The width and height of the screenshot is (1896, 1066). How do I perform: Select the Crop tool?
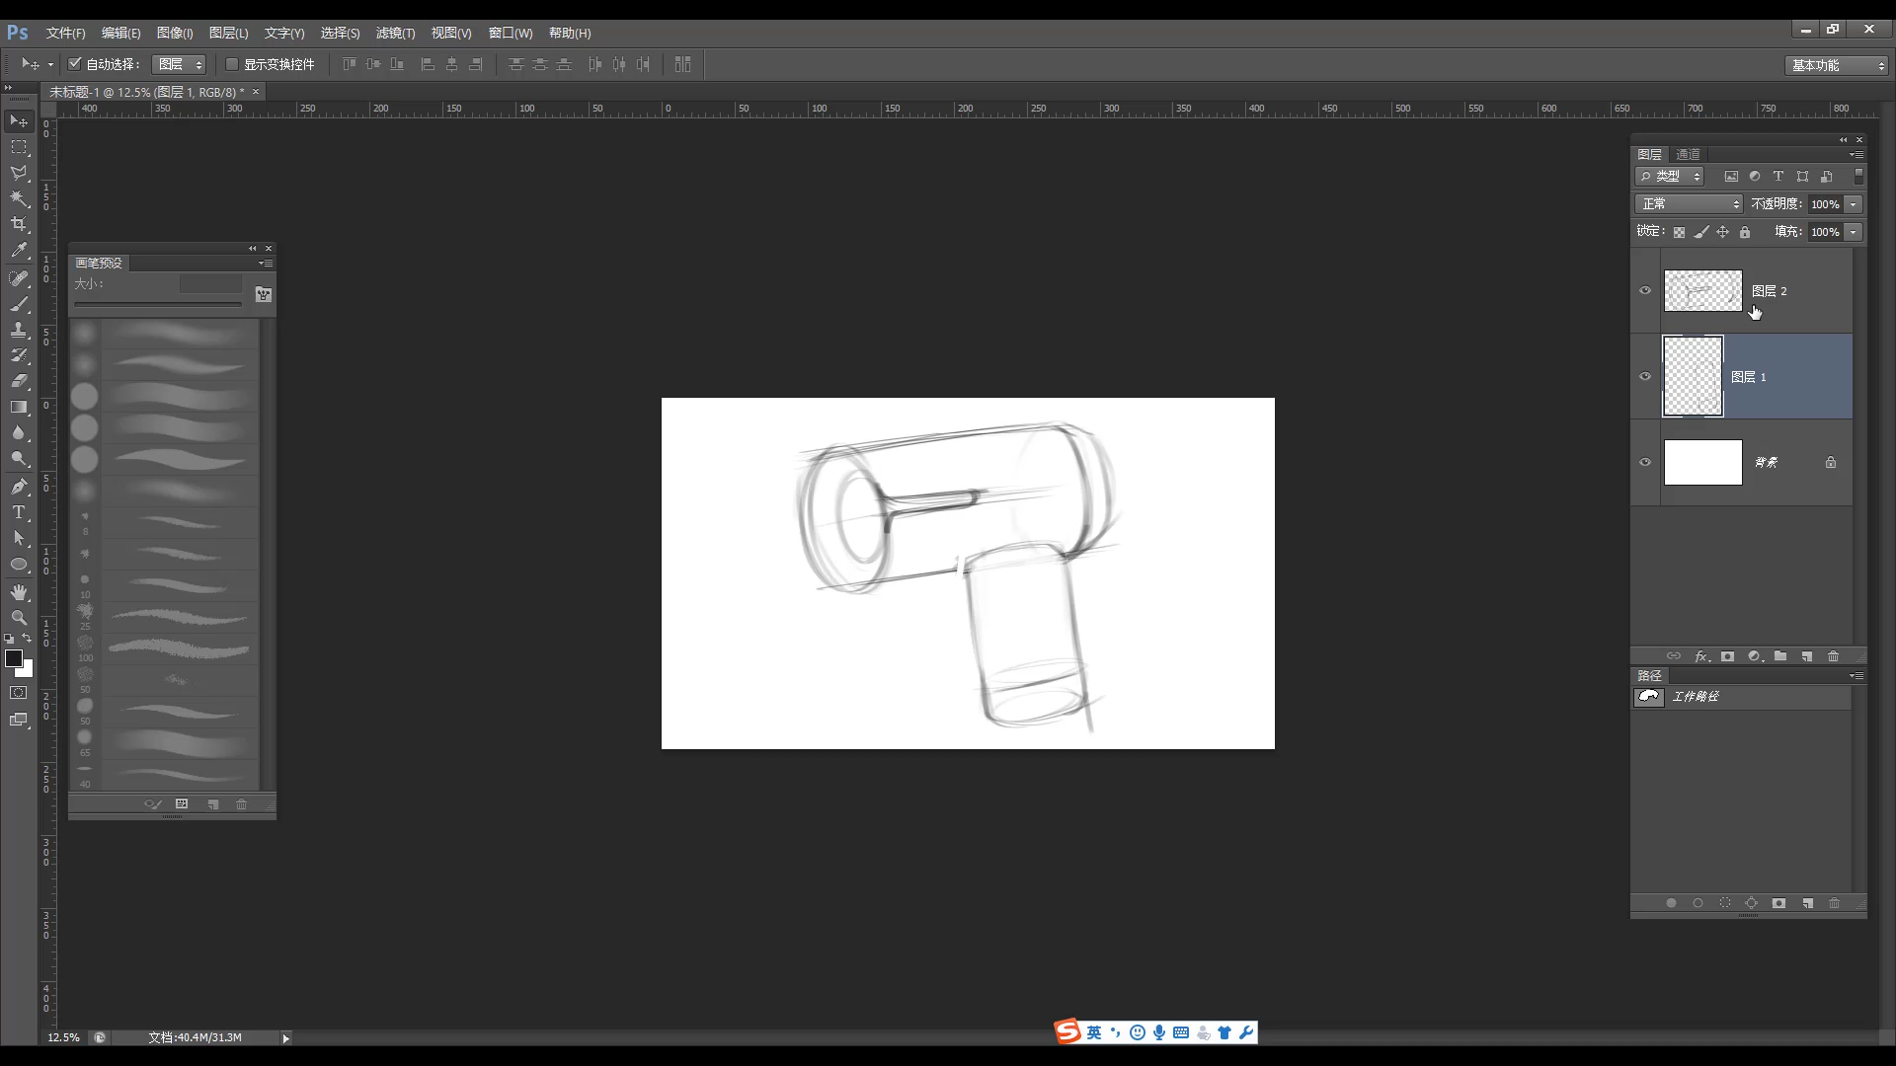point(19,224)
